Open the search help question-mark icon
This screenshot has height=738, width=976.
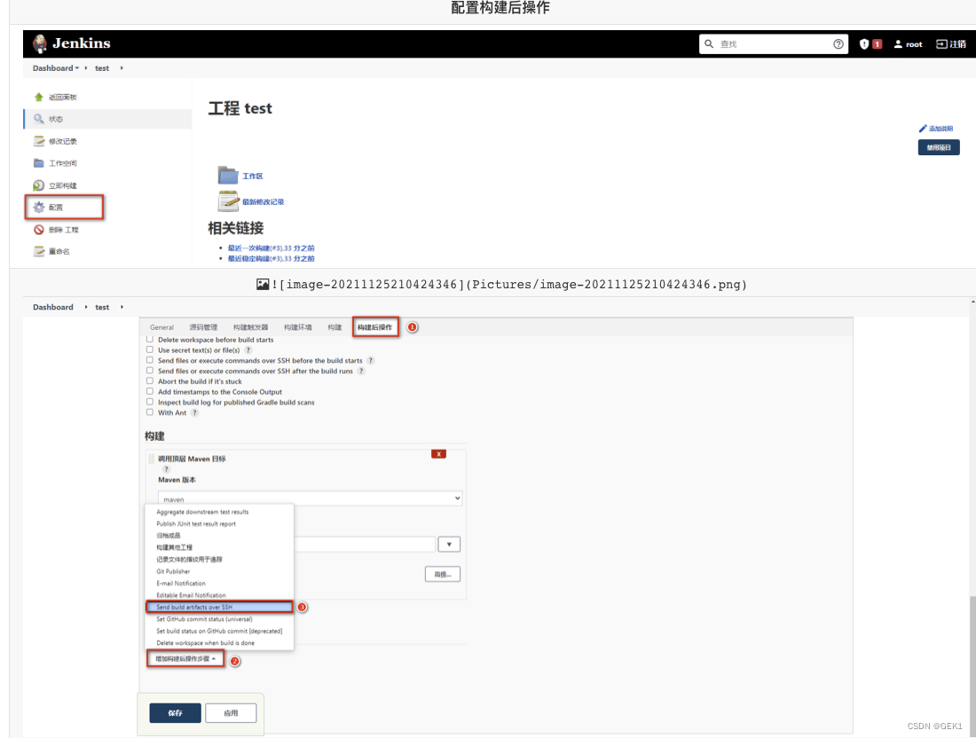(838, 44)
